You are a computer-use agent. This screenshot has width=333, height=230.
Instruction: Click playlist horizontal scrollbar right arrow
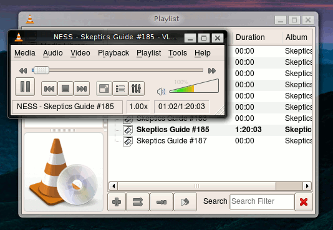pos(307,186)
